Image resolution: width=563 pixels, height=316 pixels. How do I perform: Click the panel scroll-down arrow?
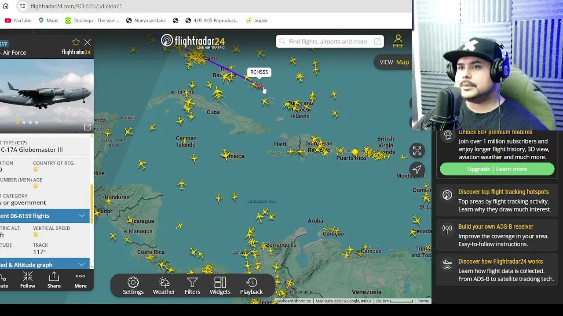pyautogui.click(x=91, y=266)
